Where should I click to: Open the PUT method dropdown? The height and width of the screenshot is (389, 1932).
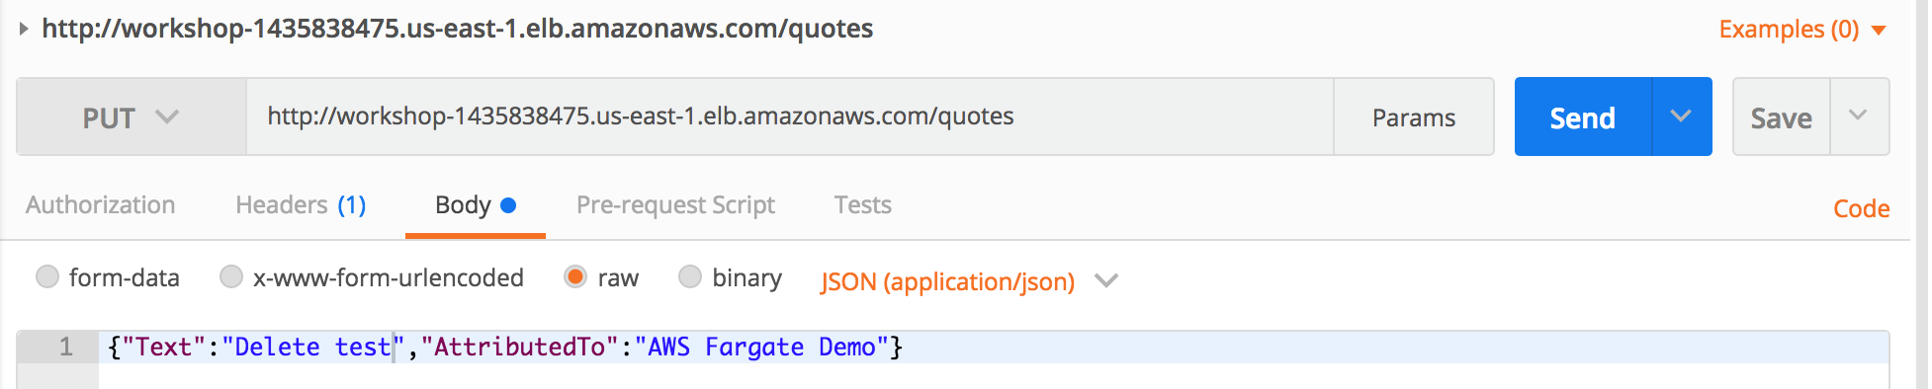click(x=131, y=117)
